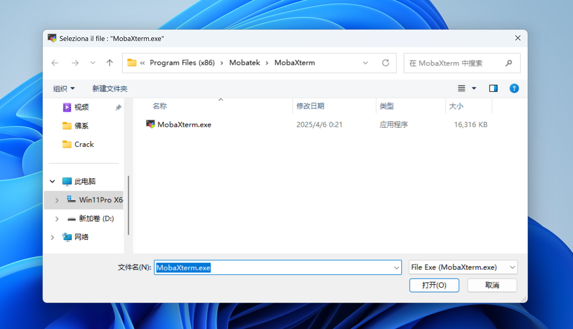The width and height of the screenshot is (573, 329).
Task: Expand the address bar path dropdown
Action: [365, 63]
